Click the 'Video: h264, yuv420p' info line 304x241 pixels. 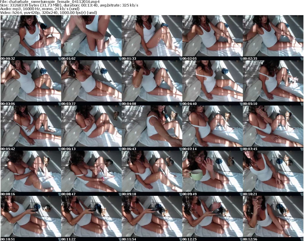click(48, 12)
